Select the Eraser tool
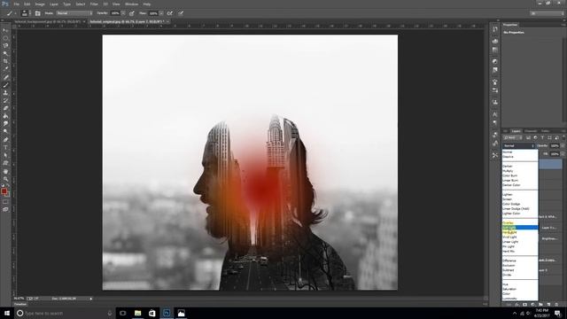Viewport: 567px width, 319px height. (x=5, y=108)
